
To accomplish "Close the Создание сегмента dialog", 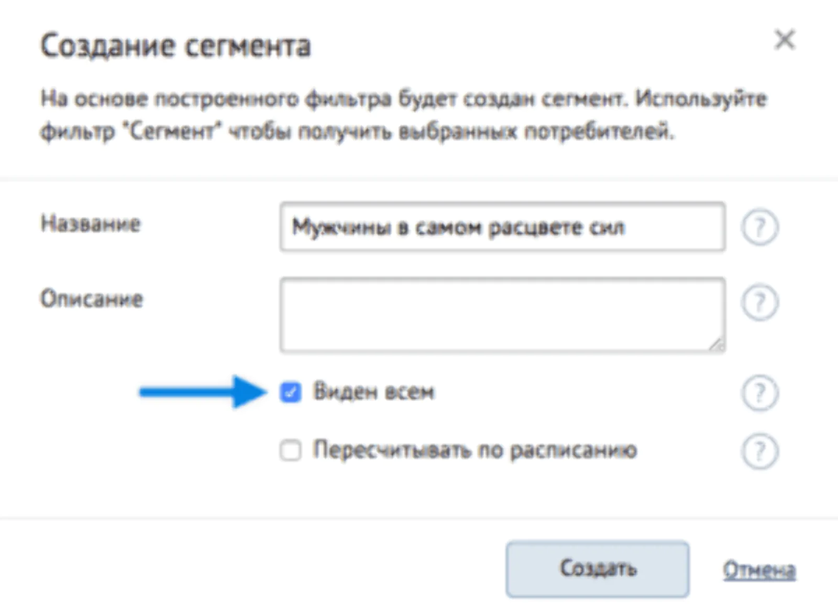I will pyautogui.click(x=785, y=40).
